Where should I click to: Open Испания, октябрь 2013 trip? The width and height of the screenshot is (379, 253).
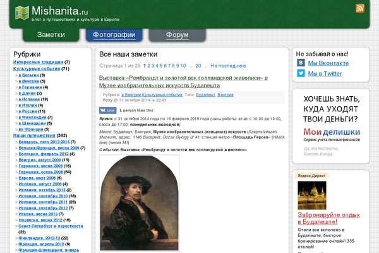42,190
